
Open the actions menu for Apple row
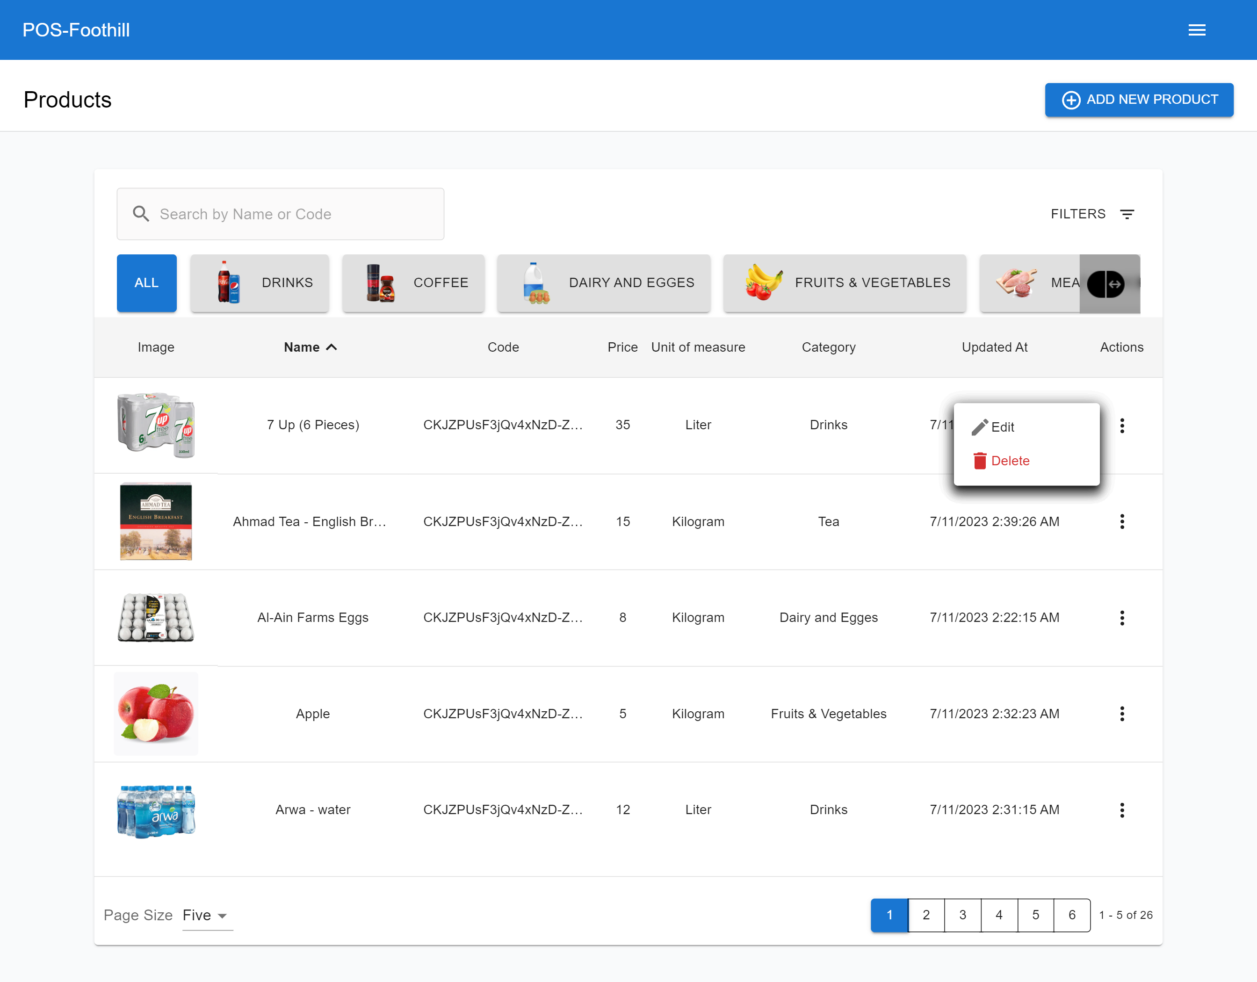[1123, 714]
